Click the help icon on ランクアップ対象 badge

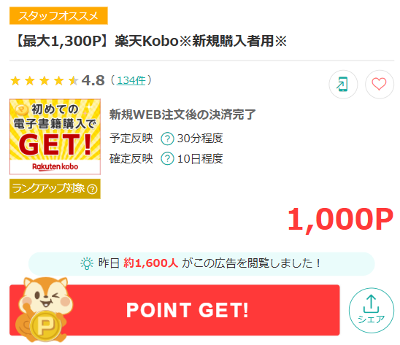pos(92,189)
